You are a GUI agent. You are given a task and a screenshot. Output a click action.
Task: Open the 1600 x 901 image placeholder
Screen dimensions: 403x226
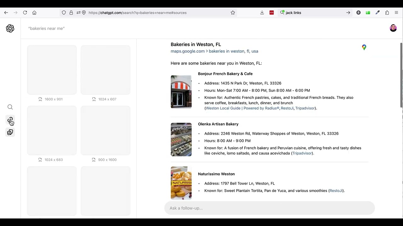(52, 70)
